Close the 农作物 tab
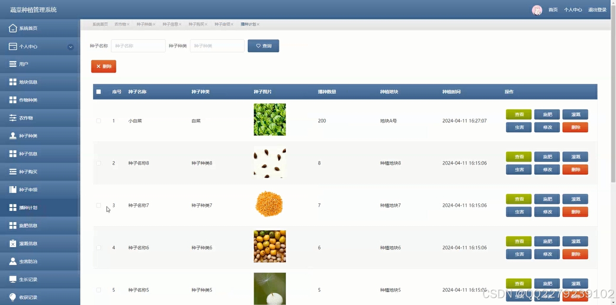Screen dimensions: 616x305 pos(128,24)
